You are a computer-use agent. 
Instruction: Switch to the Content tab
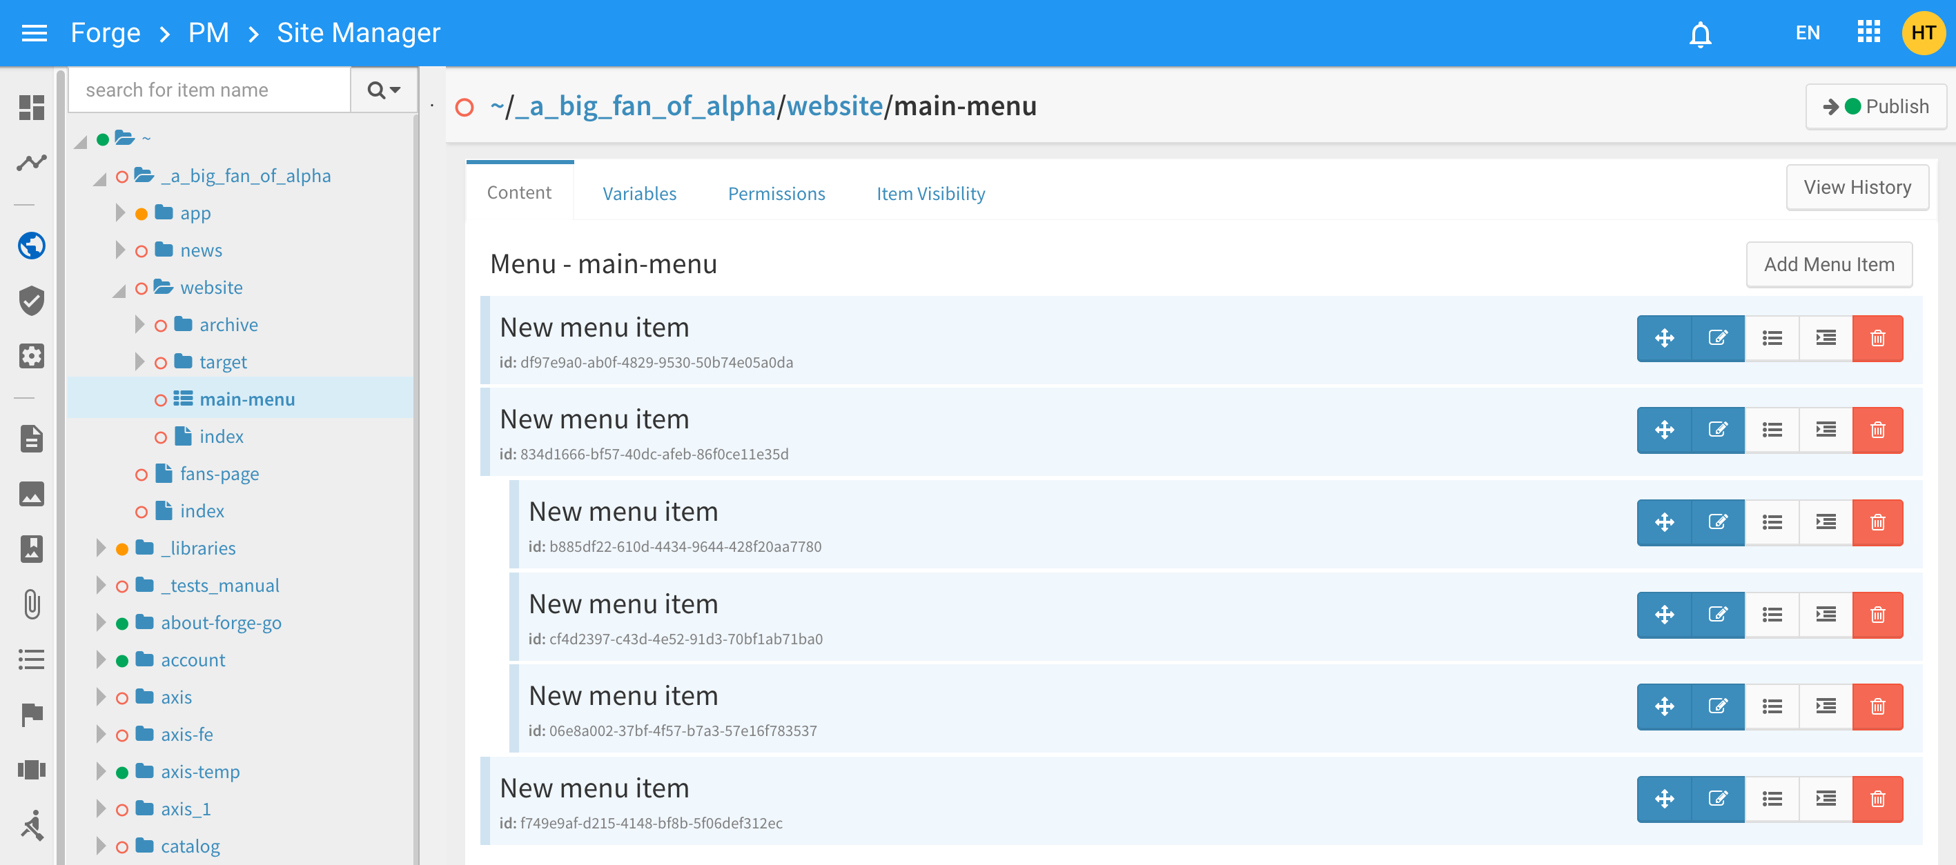point(520,192)
